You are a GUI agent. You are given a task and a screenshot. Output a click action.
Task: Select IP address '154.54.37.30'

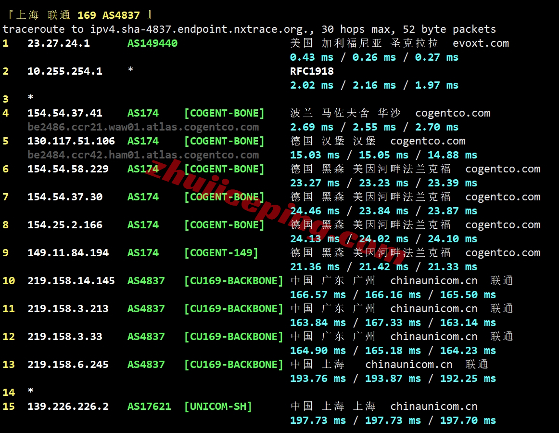65,197
